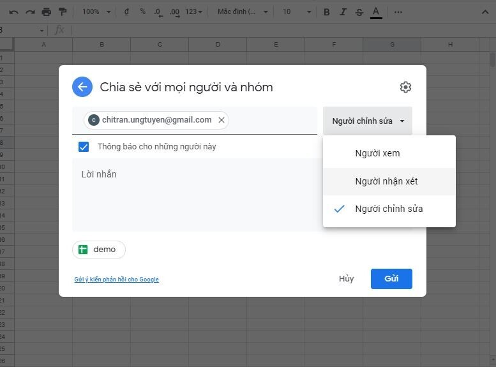
Task: Click the Lời nhắn message field
Action: coord(198,195)
